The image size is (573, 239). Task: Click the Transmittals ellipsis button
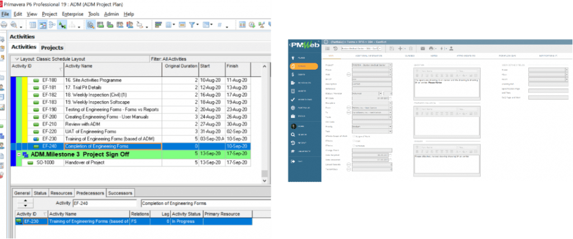pyautogui.click(x=349, y=169)
